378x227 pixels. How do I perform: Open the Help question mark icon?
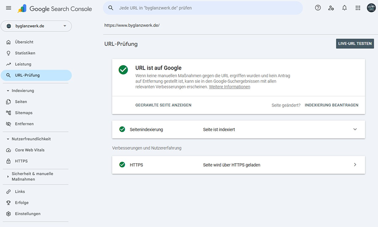pos(318,8)
